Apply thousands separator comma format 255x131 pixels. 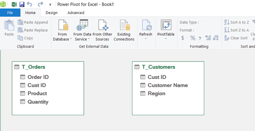(200, 38)
